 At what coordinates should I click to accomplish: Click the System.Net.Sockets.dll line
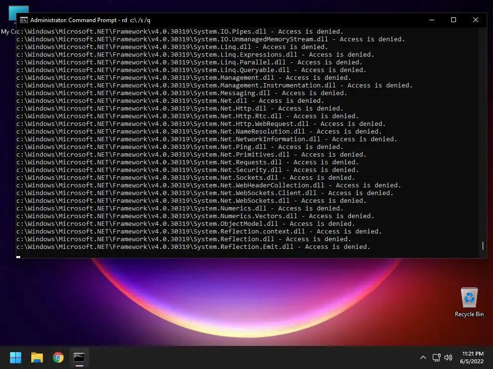click(185, 178)
